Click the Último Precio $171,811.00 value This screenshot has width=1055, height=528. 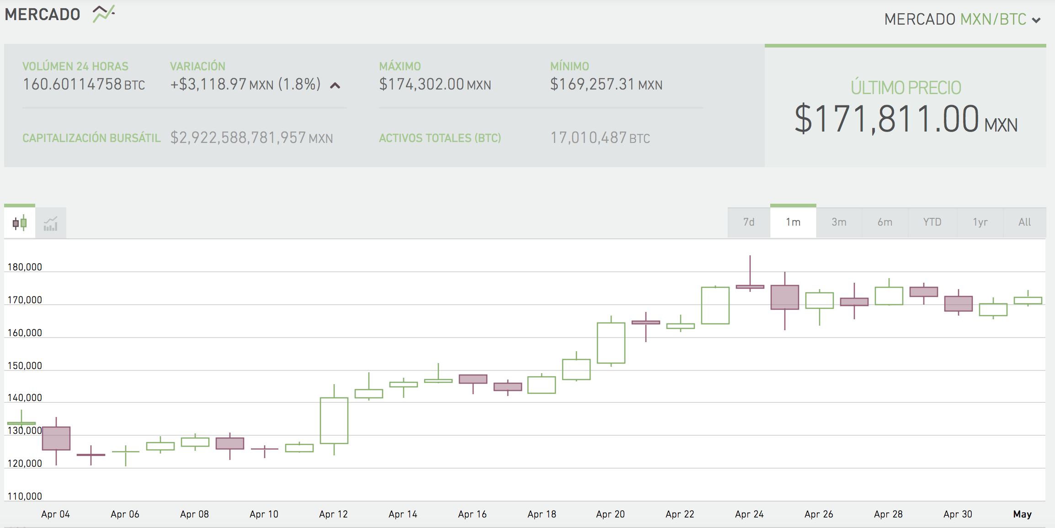(906, 119)
